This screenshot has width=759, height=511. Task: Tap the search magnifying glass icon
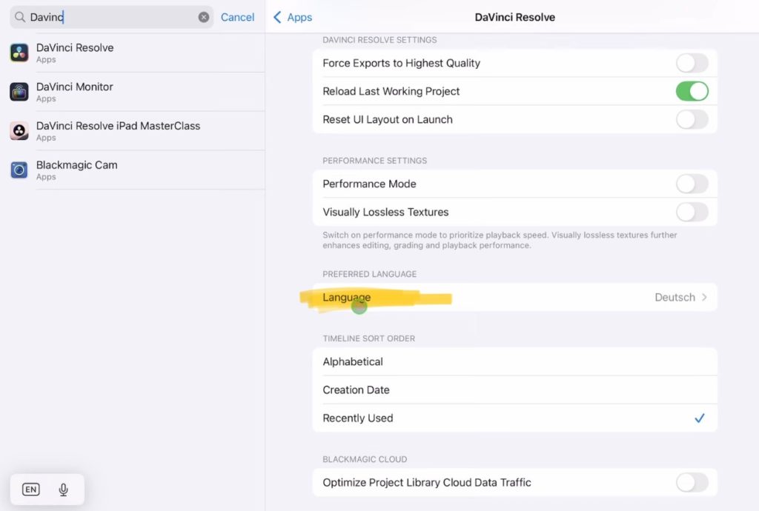point(20,17)
